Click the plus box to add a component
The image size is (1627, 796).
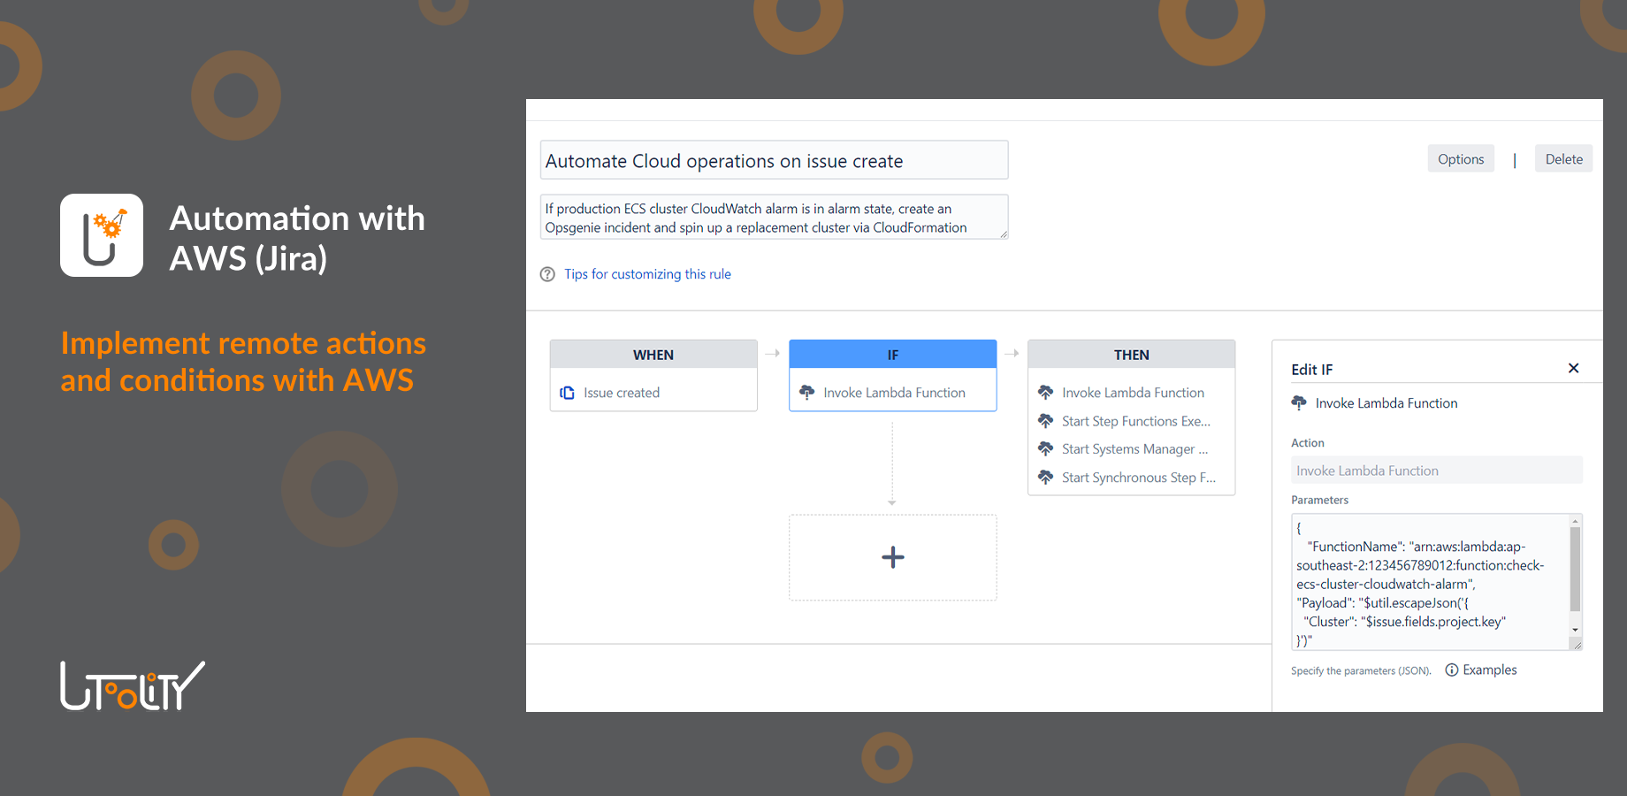[x=892, y=557]
